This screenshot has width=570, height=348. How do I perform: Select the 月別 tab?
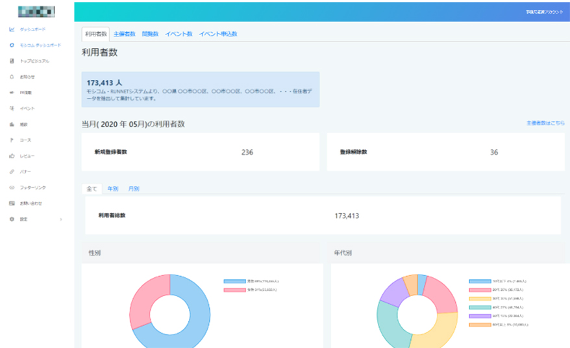[133, 189]
